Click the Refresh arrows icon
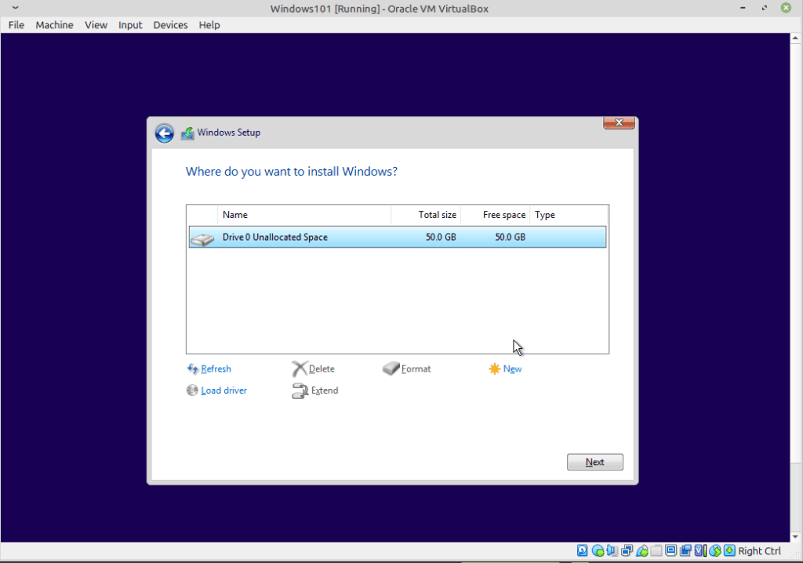803x563 pixels. [193, 369]
